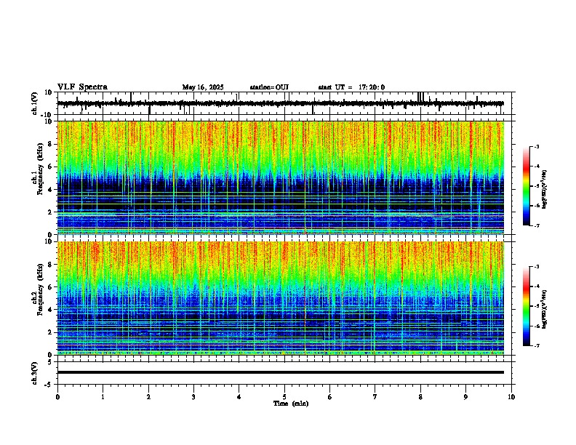
Task: Click the 8 kHz tick on ch.2 frequency axis
Action: click(x=51, y=264)
